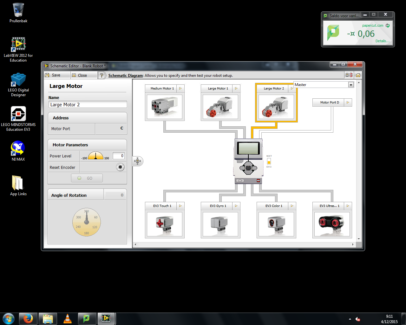Open the App Links folder

coord(18,186)
